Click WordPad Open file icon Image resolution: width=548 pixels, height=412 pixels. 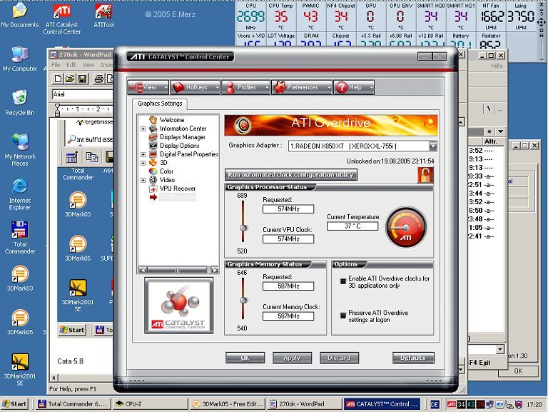pyautogui.click(x=70, y=79)
